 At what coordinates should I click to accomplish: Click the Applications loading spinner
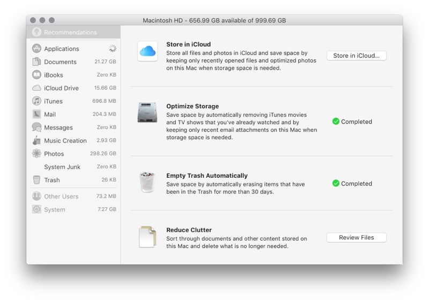113,48
